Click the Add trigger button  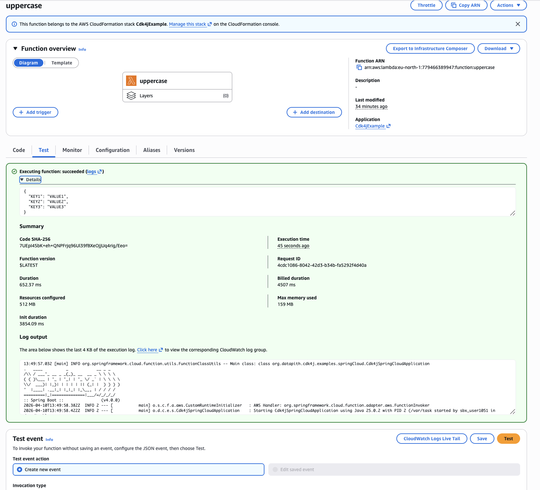click(36, 112)
